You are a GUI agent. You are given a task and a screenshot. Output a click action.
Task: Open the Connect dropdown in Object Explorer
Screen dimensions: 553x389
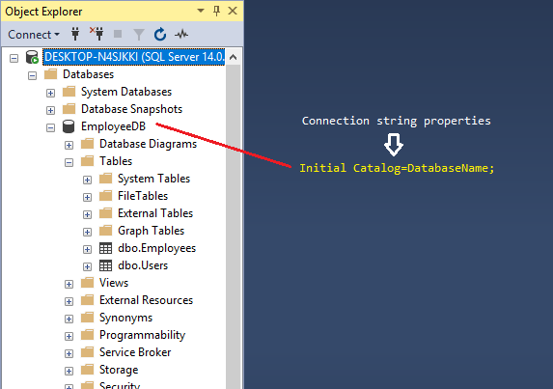pyautogui.click(x=34, y=35)
